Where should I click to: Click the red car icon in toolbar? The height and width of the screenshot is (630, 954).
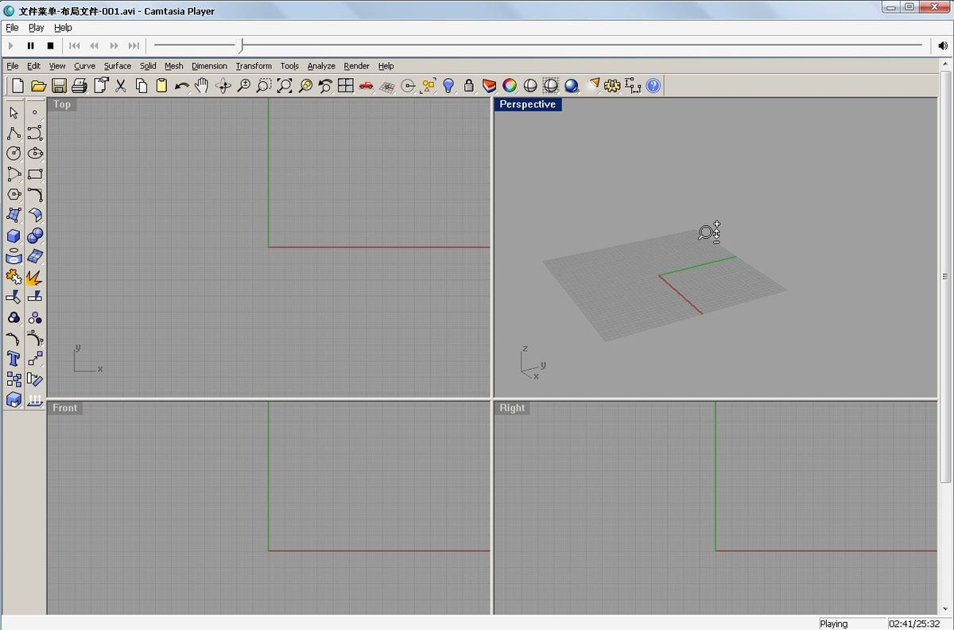pyautogui.click(x=366, y=86)
